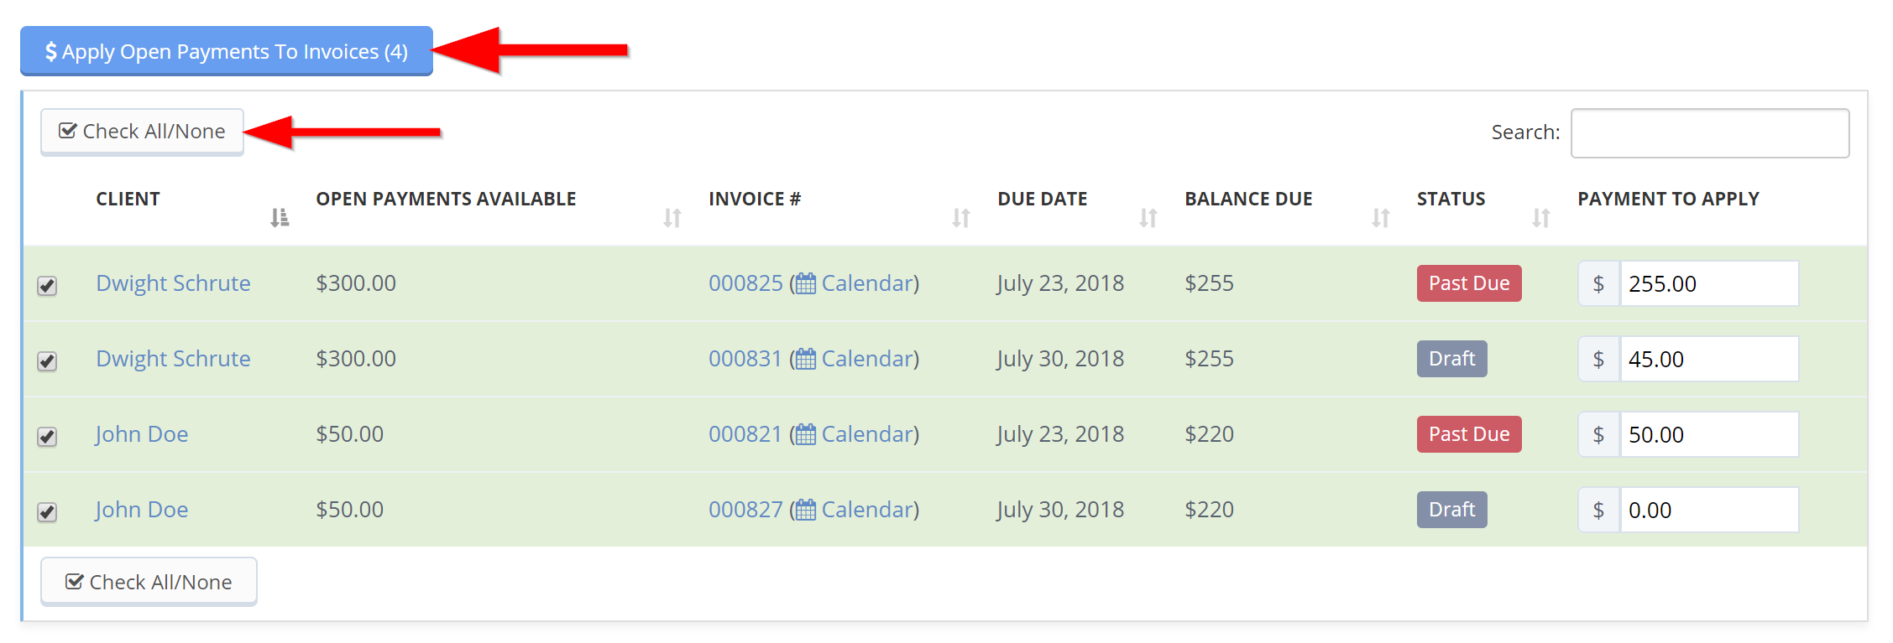Sort by Open Payments Available column arrows
The image size is (1893, 643).
672,218
